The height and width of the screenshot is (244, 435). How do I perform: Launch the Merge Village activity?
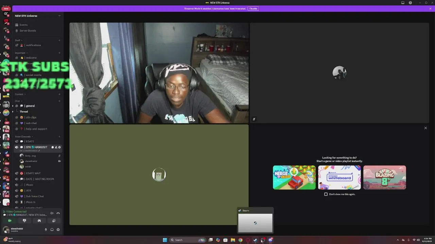[x=294, y=177]
